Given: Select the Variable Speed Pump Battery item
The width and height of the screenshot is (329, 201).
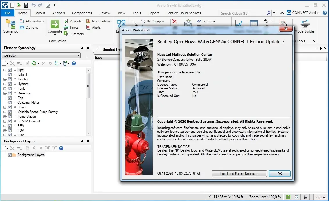Looking at the screenshot, I should click(x=38, y=112).
